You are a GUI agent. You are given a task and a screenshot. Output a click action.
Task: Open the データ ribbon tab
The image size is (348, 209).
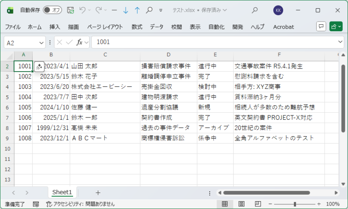(157, 27)
